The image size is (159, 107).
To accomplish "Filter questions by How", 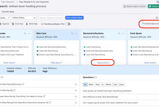I will pos(98,84).
